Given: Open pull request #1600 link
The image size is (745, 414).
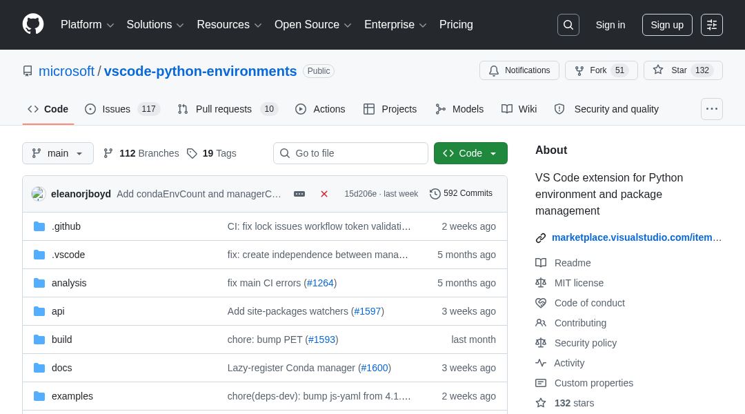Looking at the screenshot, I should click(x=375, y=368).
